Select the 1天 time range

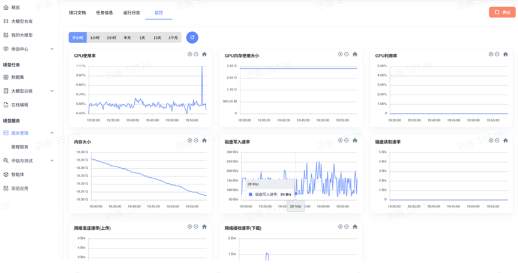142,38
